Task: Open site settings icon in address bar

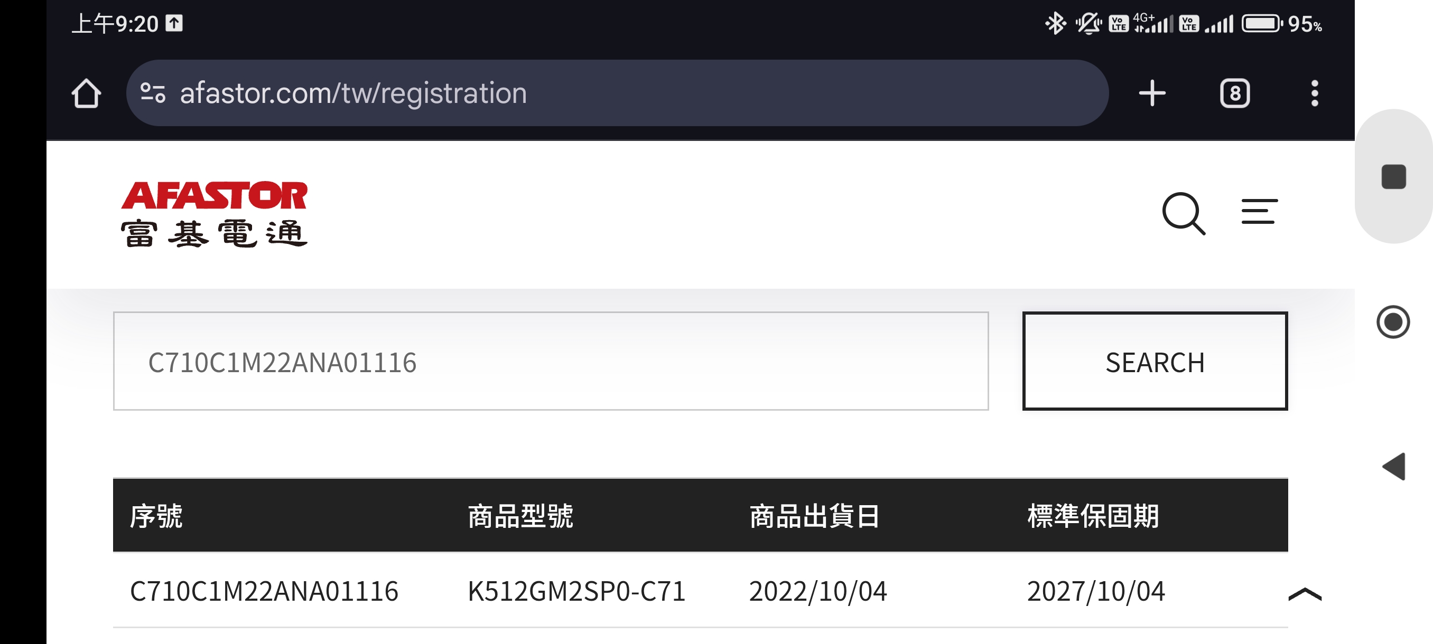Action: 153,93
